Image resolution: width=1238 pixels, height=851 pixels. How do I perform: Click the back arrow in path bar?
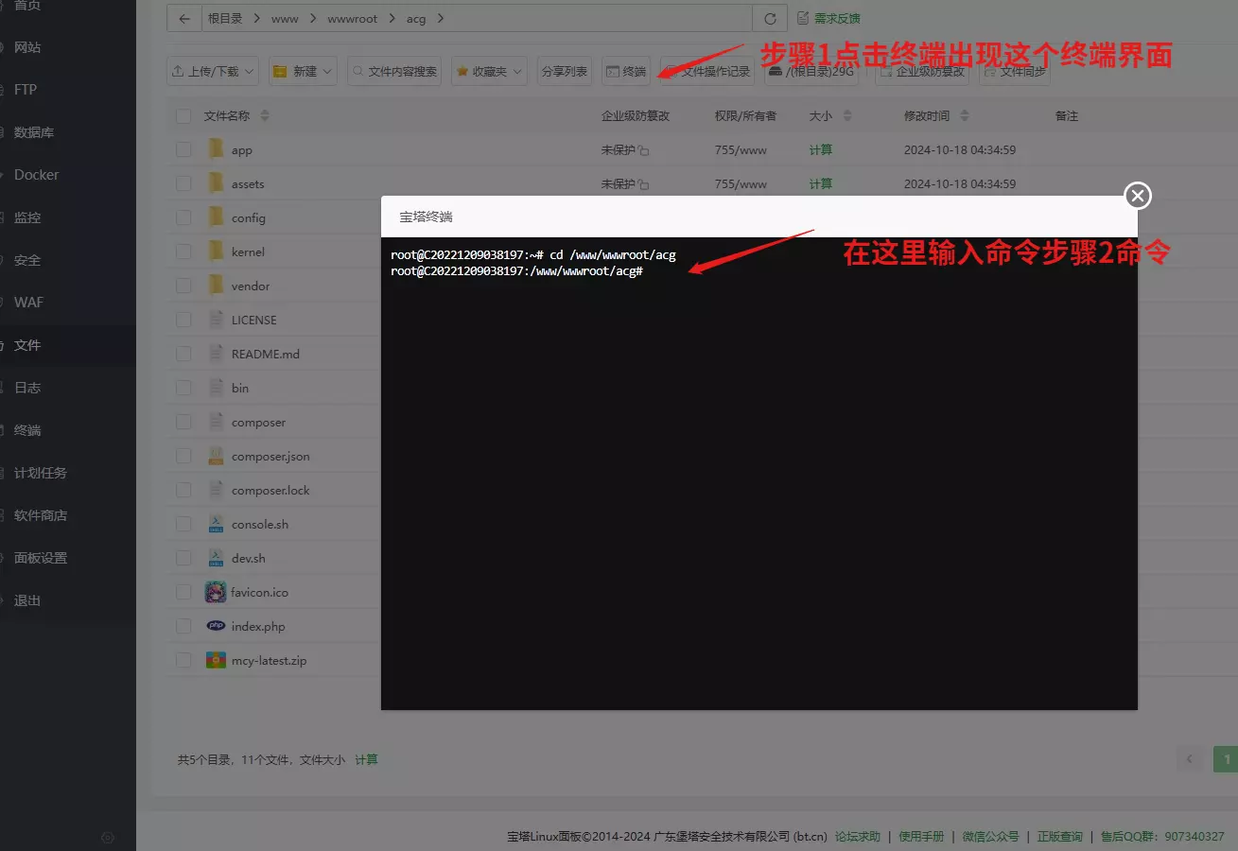183,18
